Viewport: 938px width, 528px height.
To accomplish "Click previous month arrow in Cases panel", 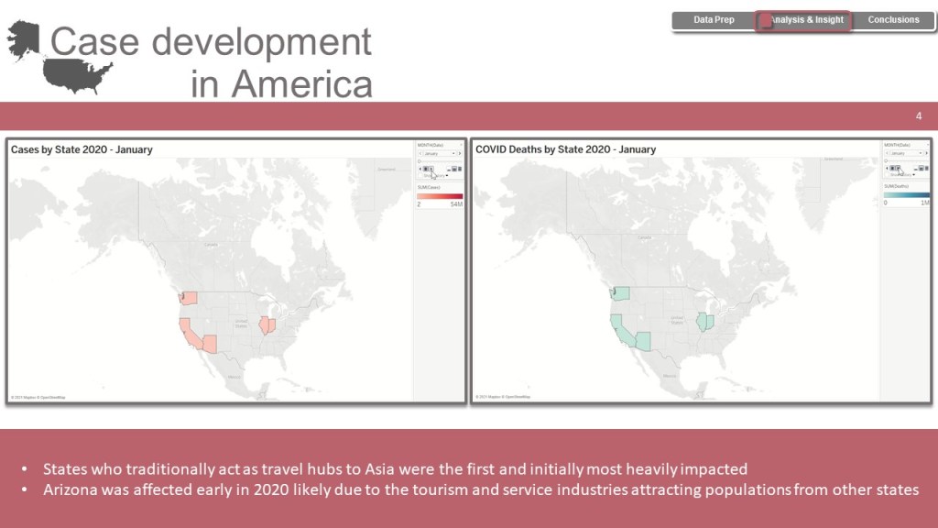I will [x=419, y=153].
